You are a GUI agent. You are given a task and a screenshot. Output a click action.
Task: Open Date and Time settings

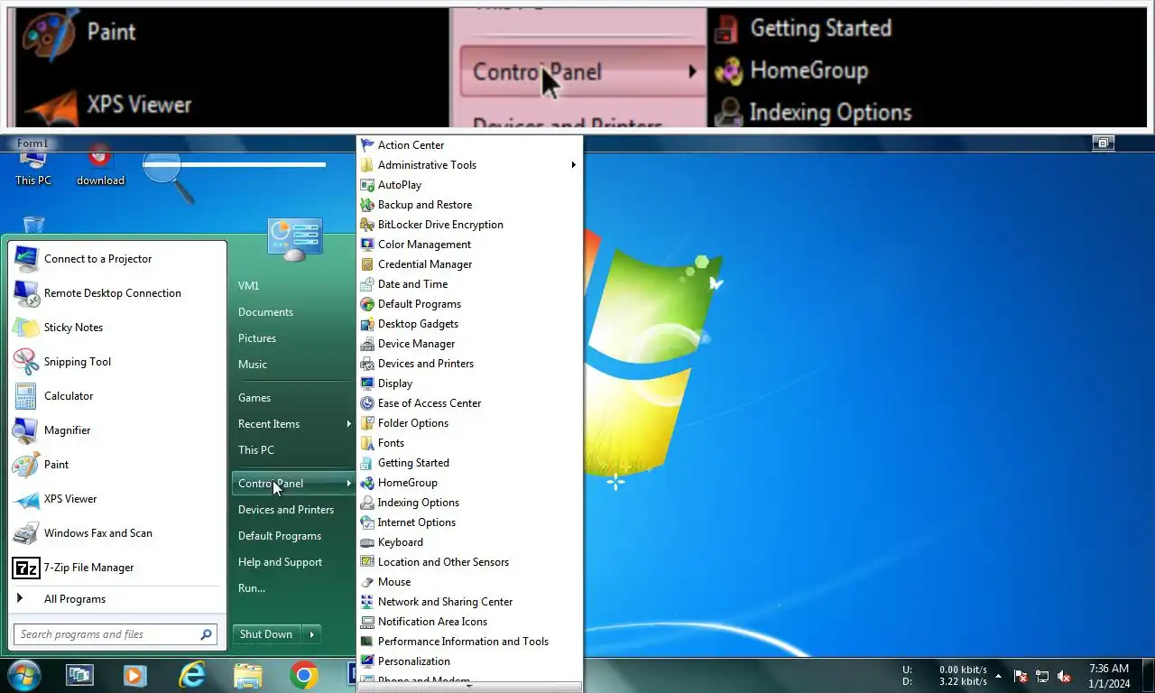click(469, 284)
